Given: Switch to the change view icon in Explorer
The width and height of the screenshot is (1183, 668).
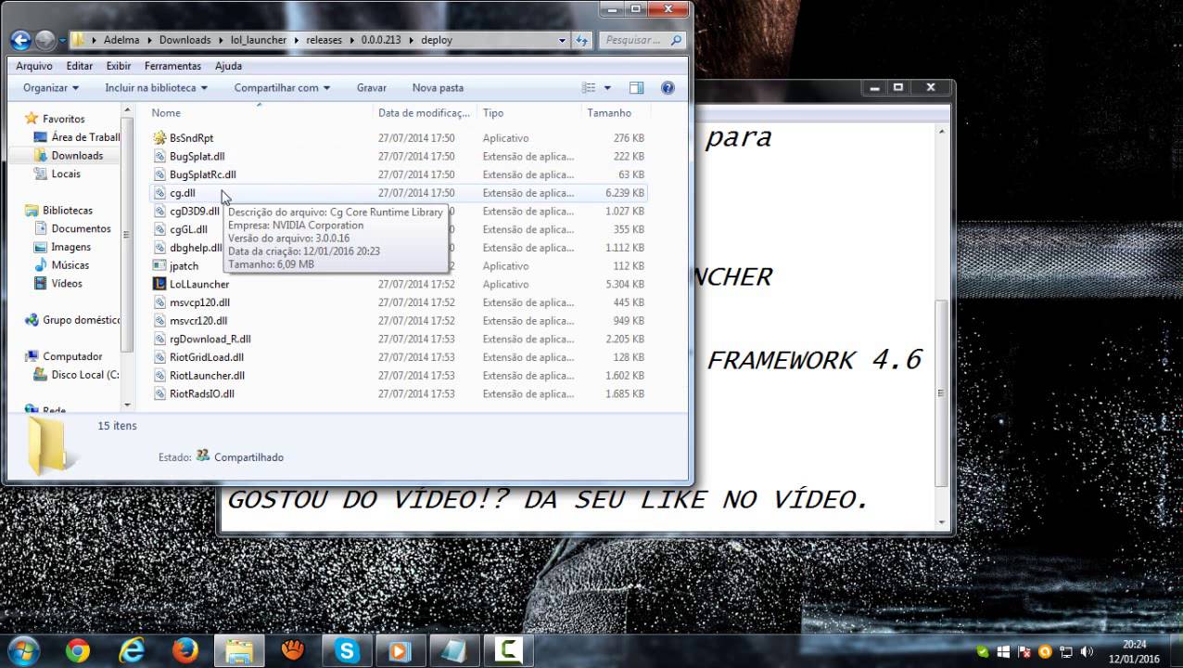Looking at the screenshot, I should (588, 87).
